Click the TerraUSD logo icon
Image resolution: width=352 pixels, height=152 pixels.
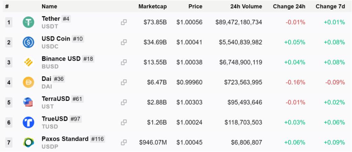tap(28, 102)
